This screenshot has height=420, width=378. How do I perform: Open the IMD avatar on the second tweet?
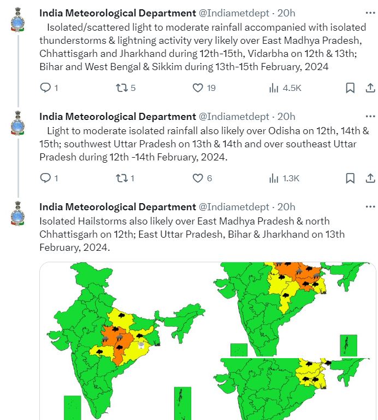pos(17,123)
